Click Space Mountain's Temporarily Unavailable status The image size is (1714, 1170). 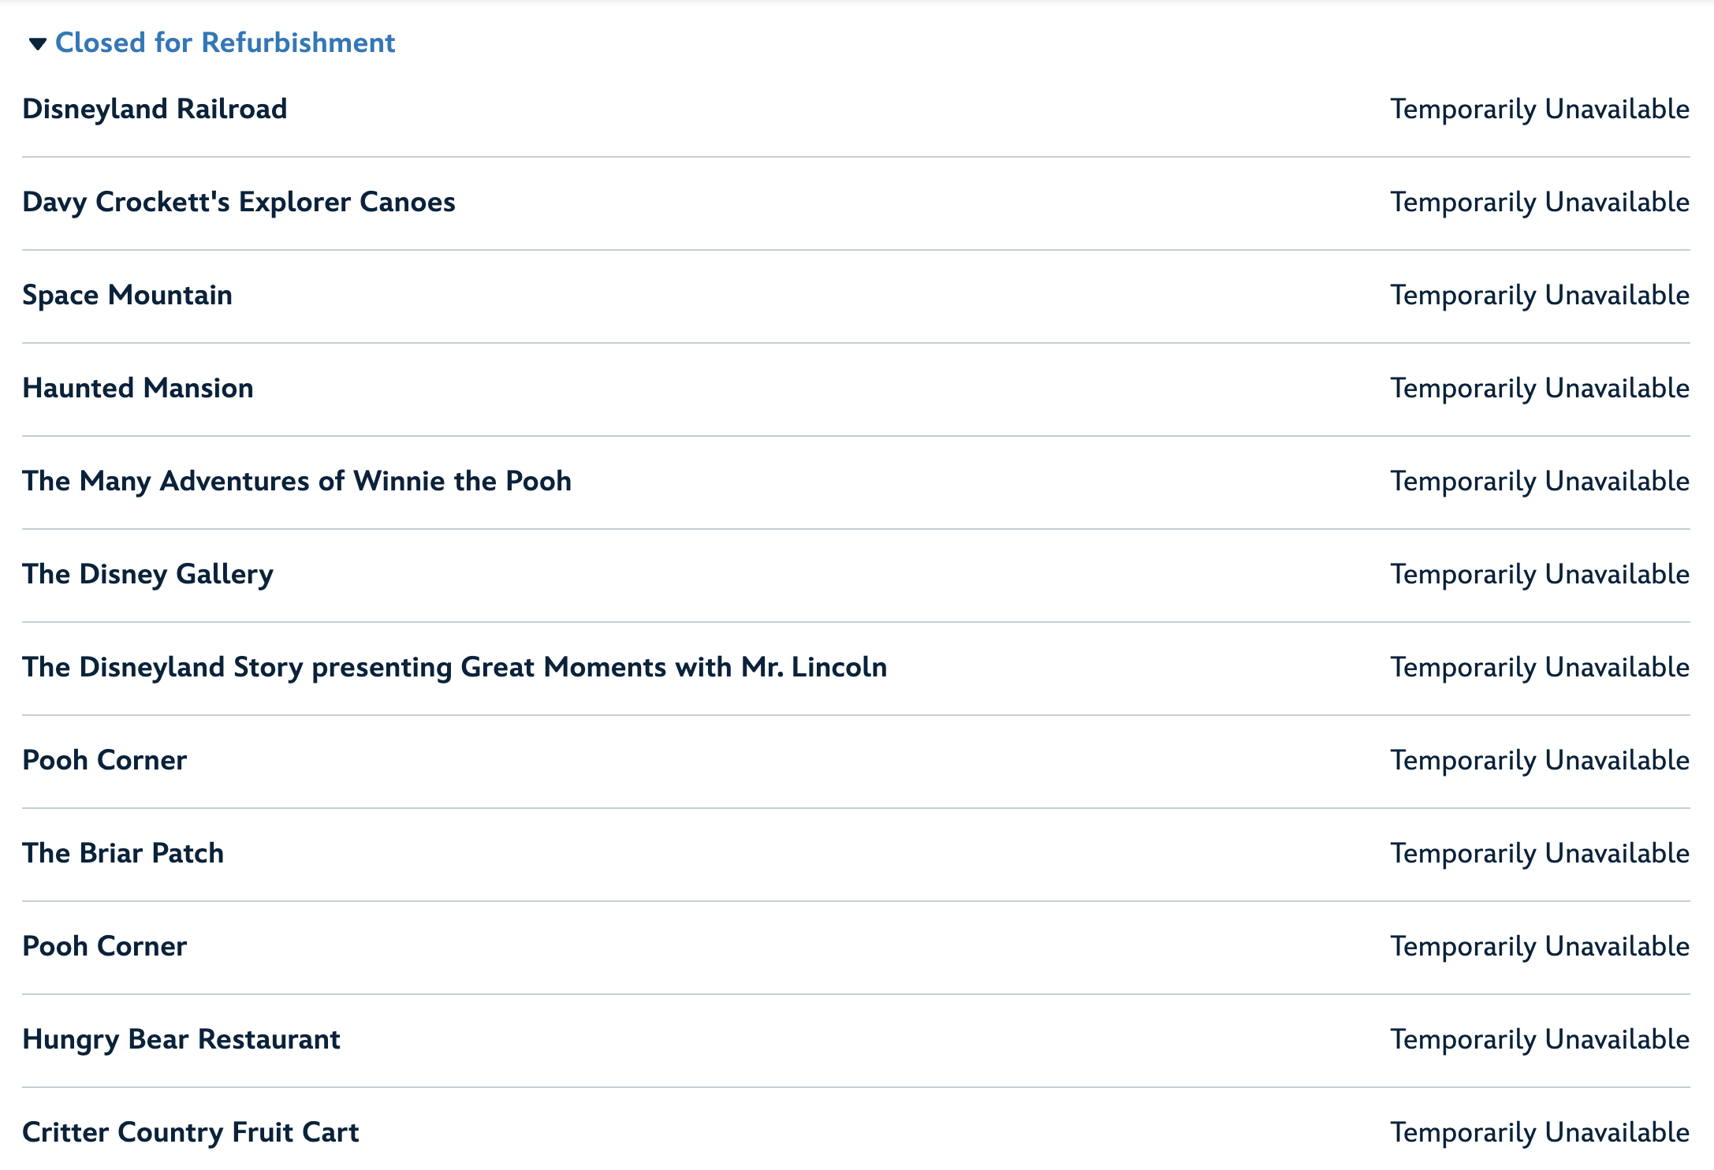1540,295
